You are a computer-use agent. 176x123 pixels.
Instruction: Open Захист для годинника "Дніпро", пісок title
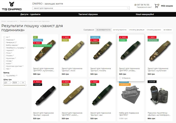[72, 70]
